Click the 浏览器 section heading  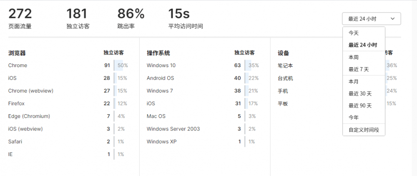pyautogui.click(x=17, y=53)
